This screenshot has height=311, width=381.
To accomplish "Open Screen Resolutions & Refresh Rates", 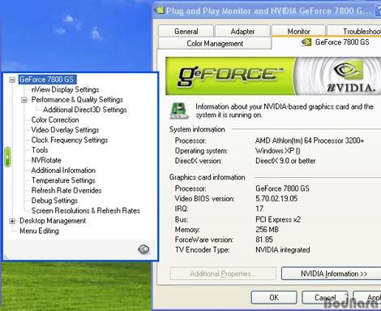I will click(x=86, y=210).
